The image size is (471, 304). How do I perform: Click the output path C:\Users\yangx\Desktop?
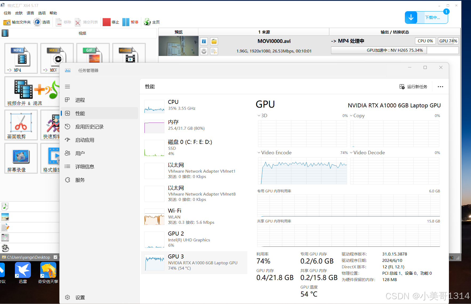pos(29,257)
